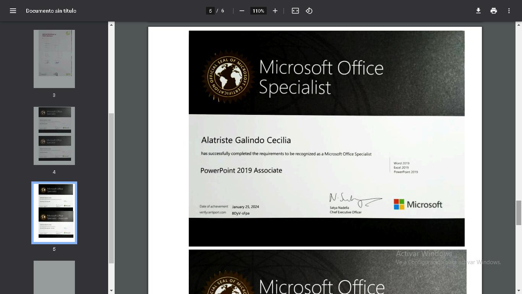The height and width of the screenshot is (294, 522).
Task: Click 'Excel 2019' in the certificate list
Action: point(401,168)
